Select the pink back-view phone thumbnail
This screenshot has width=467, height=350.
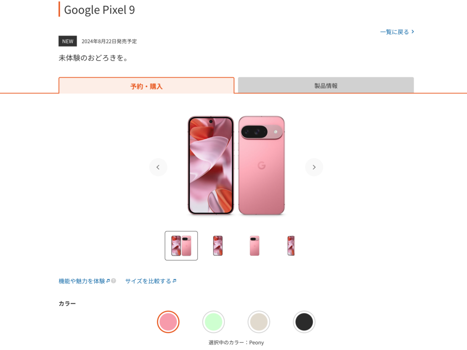pyautogui.click(x=254, y=246)
